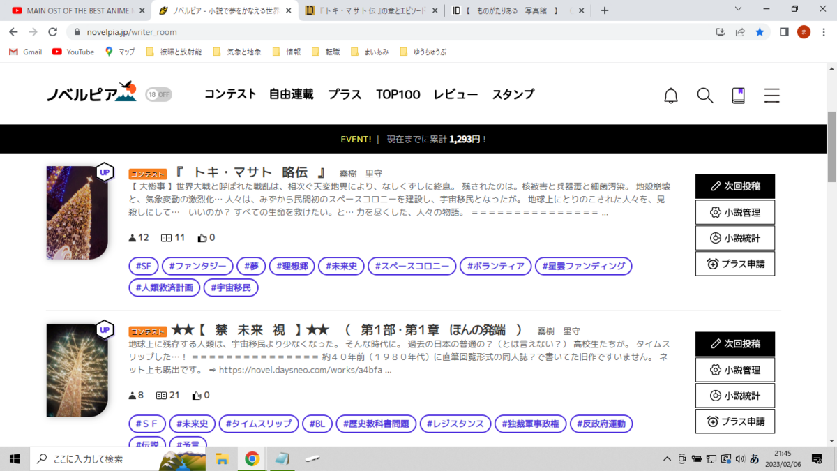
Task: Open the bookmark library icon
Action: tap(738, 96)
